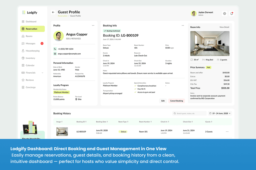
Task: Open Messages menu item
Action: (x=33, y=43)
